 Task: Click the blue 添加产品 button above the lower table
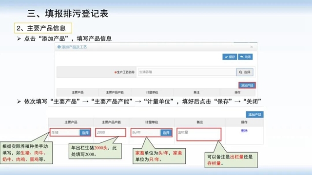254,115
